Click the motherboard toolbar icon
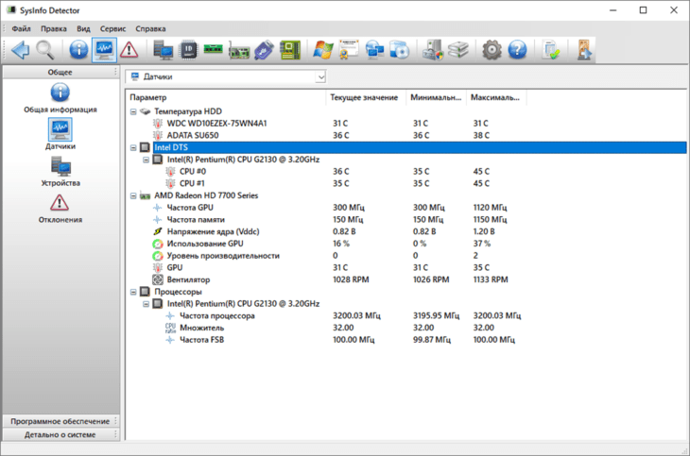The image size is (690, 456). point(289,50)
